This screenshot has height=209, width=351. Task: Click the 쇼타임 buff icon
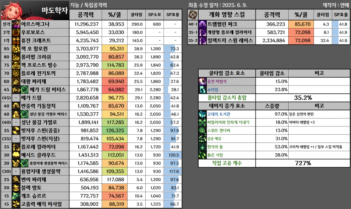click(x=203, y=90)
